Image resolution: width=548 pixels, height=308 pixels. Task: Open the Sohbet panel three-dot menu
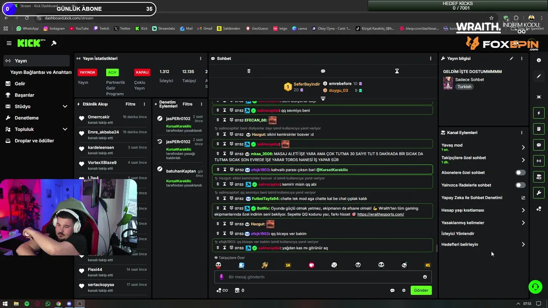pos(431,58)
